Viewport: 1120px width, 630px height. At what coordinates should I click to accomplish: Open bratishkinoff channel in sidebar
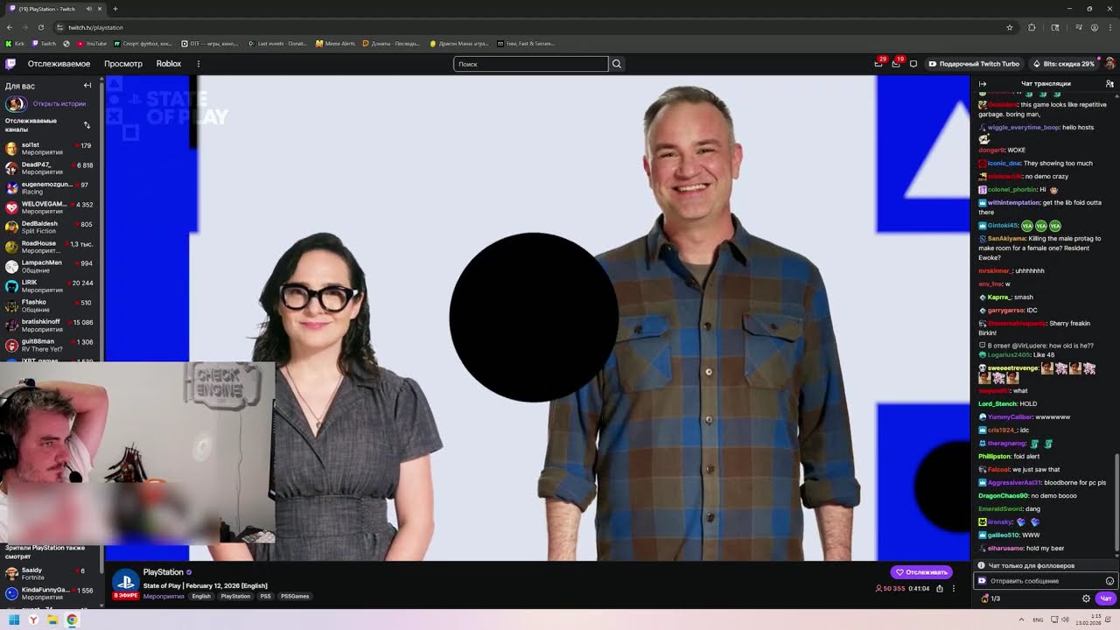[x=49, y=325]
